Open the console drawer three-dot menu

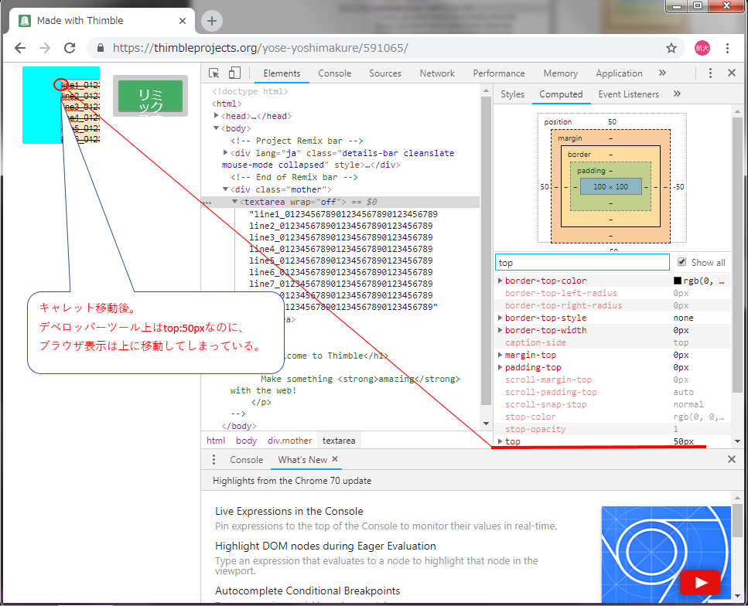[214, 460]
